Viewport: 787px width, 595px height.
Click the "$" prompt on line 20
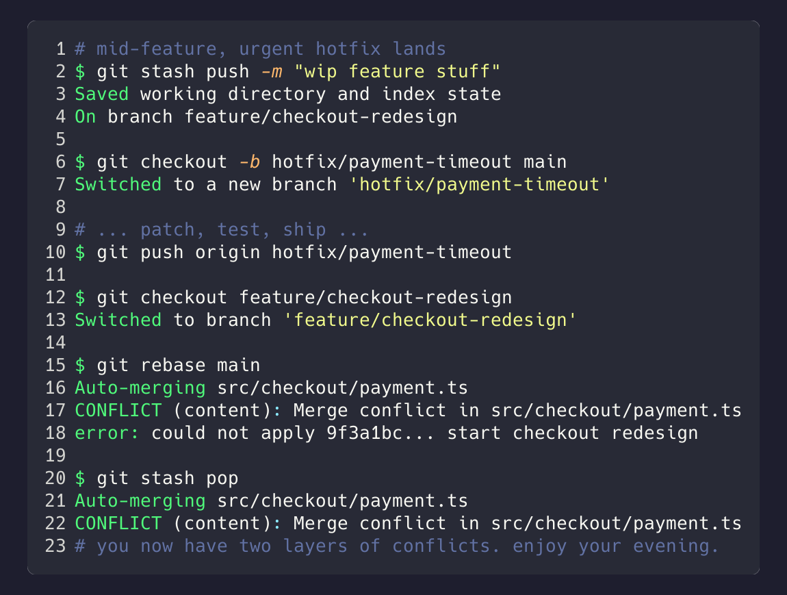[80, 479]
